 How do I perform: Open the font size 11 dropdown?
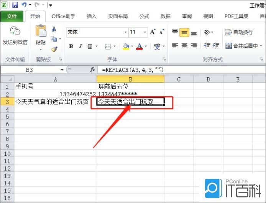coord(145,32)
